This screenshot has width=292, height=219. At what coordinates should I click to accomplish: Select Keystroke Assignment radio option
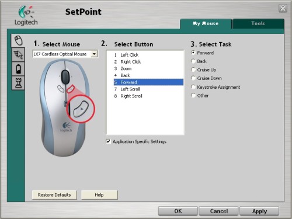193,87
